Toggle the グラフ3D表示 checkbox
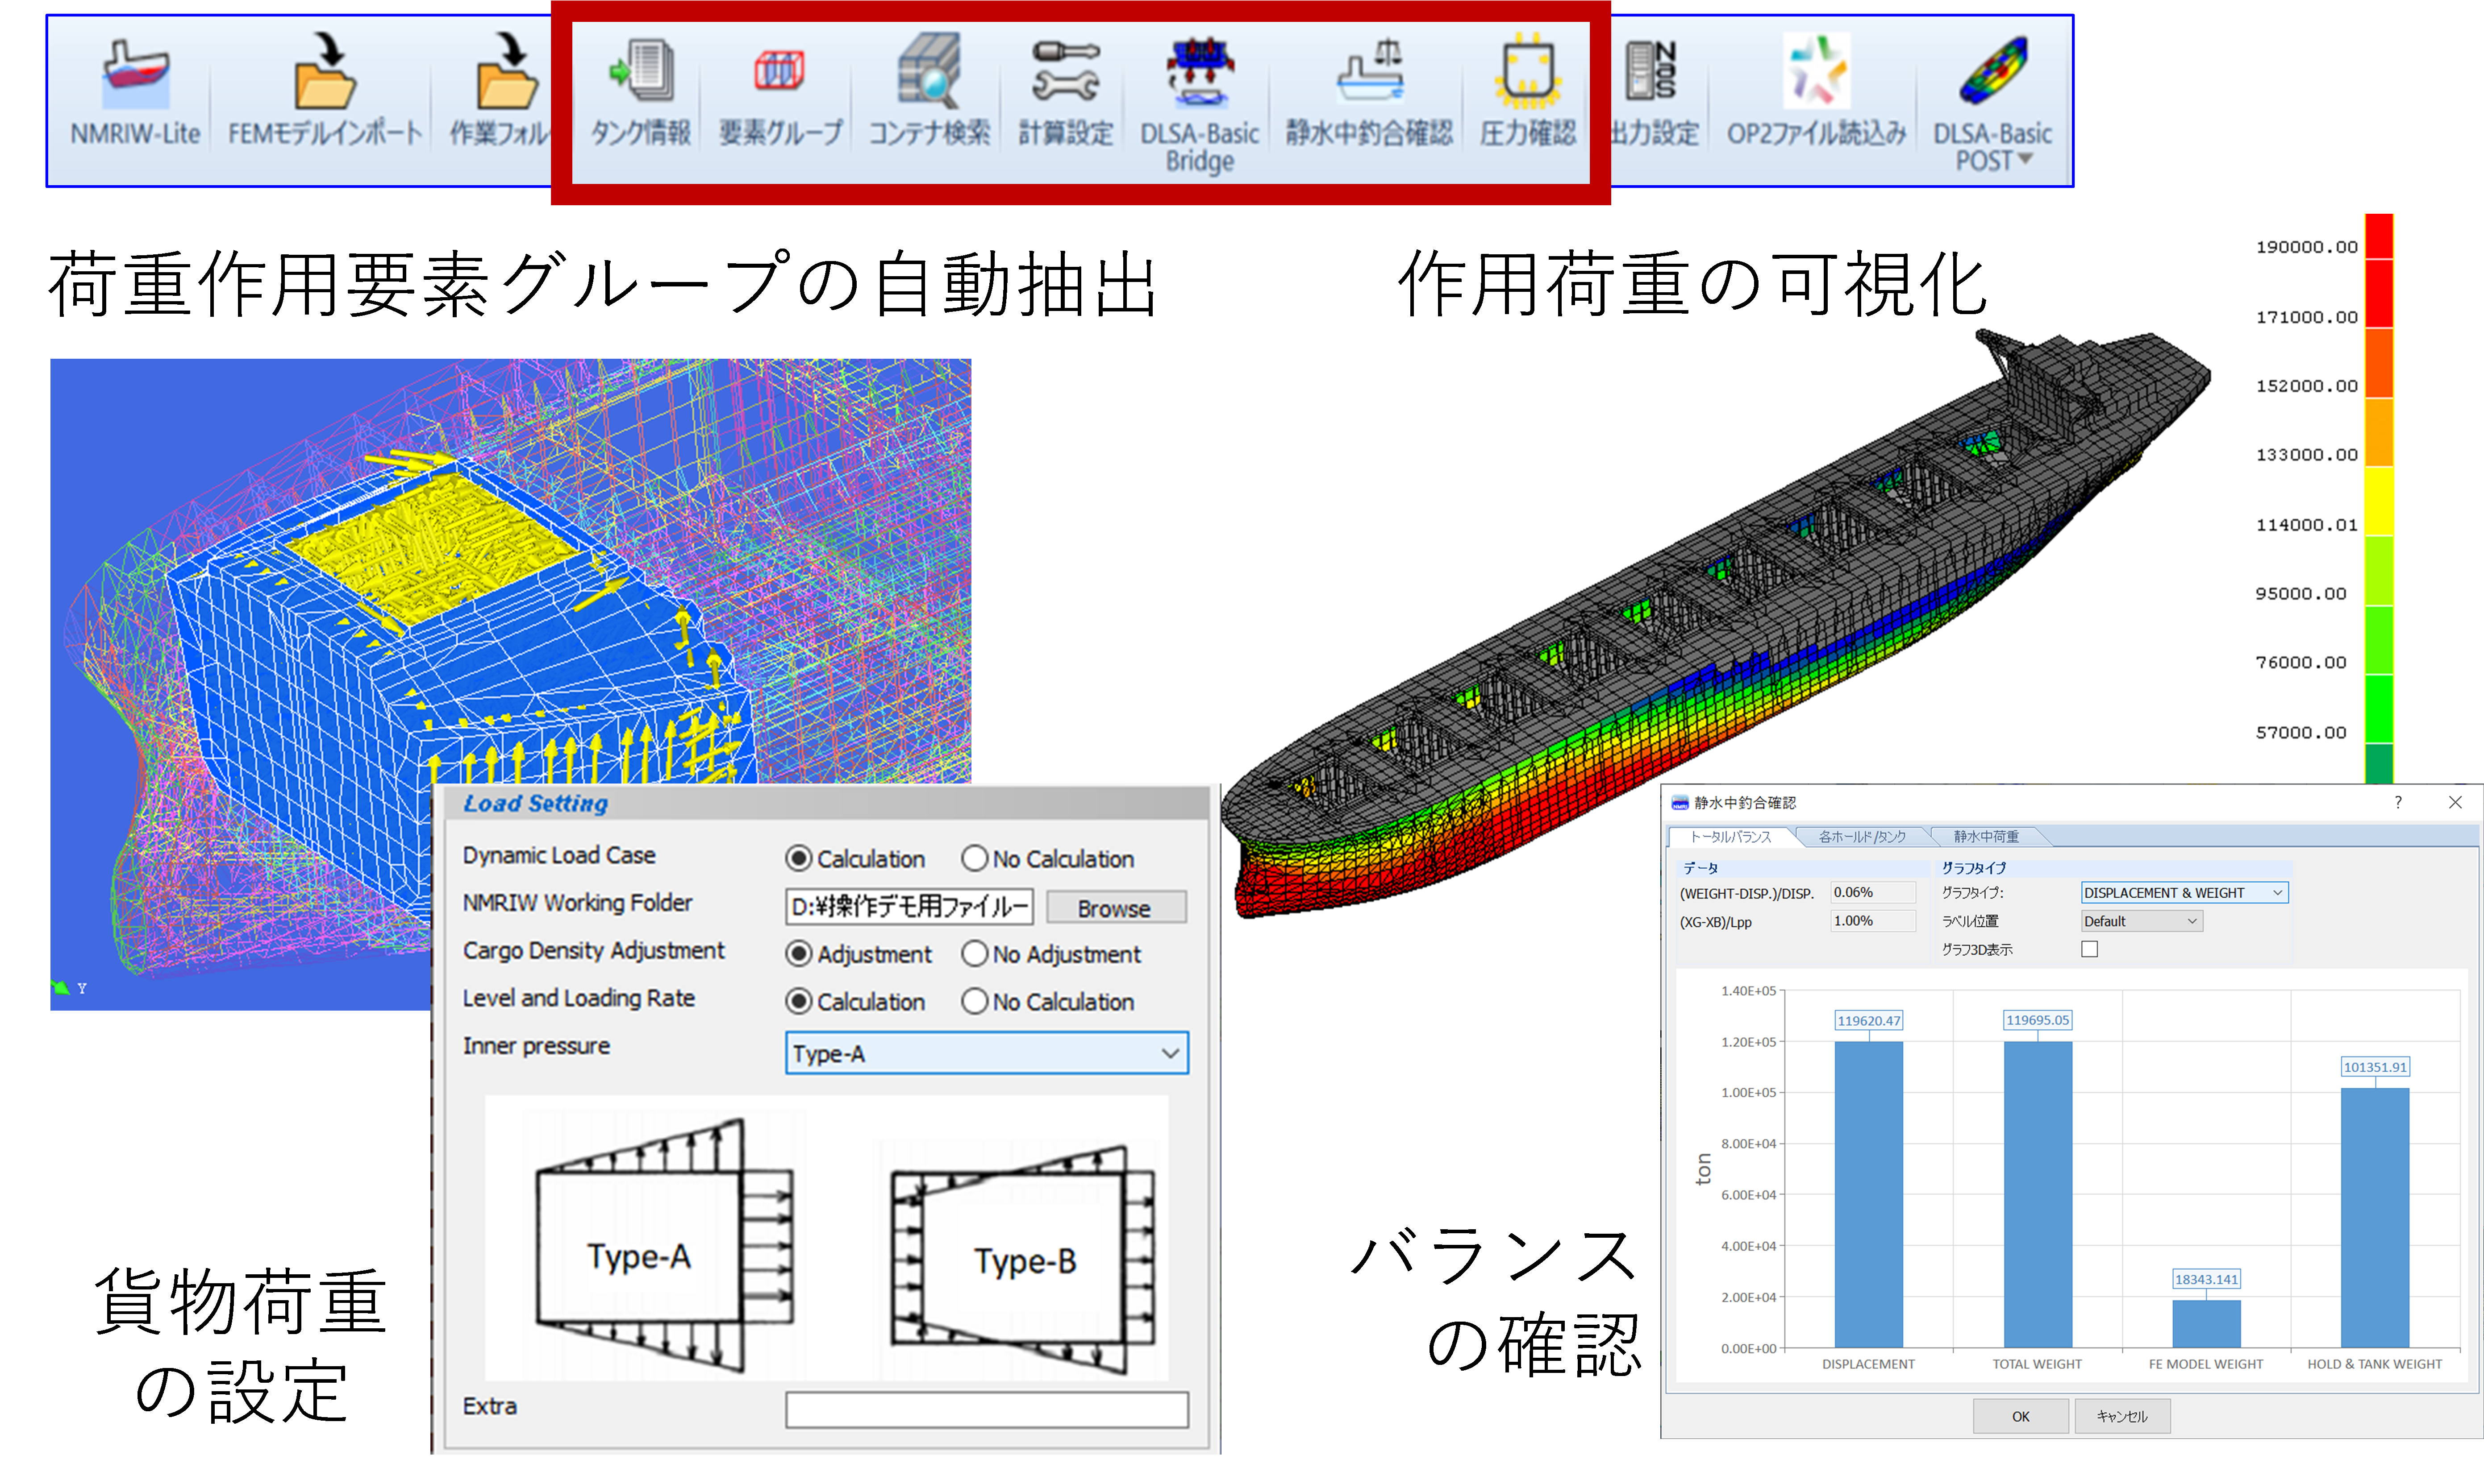The height and width of the screenshot is (1484, 2484). [x=2090, y=949]
